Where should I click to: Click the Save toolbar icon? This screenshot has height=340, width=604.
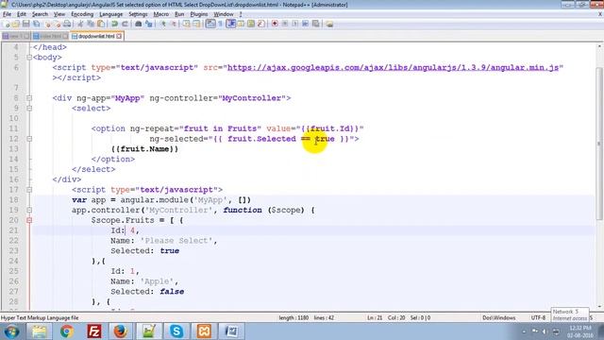point(25,24)
